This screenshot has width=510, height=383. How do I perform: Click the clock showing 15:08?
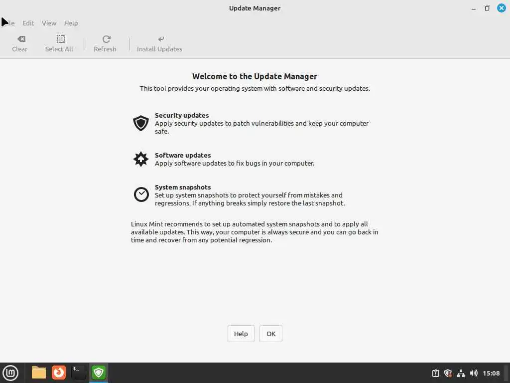pyautogui.click(x=491, y=373)
